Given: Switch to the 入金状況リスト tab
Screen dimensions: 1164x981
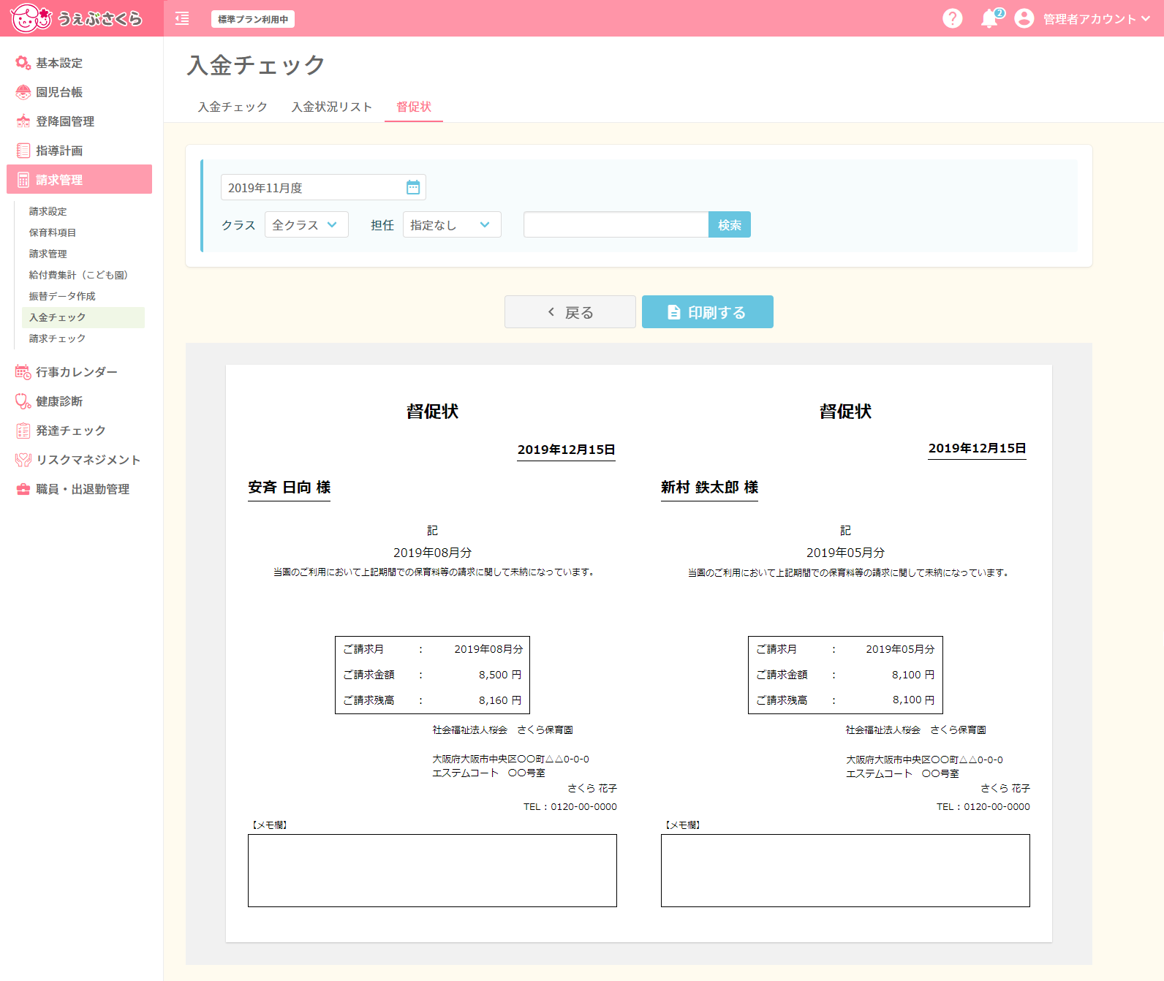Looking at the screenshot, I should [332, 107].
